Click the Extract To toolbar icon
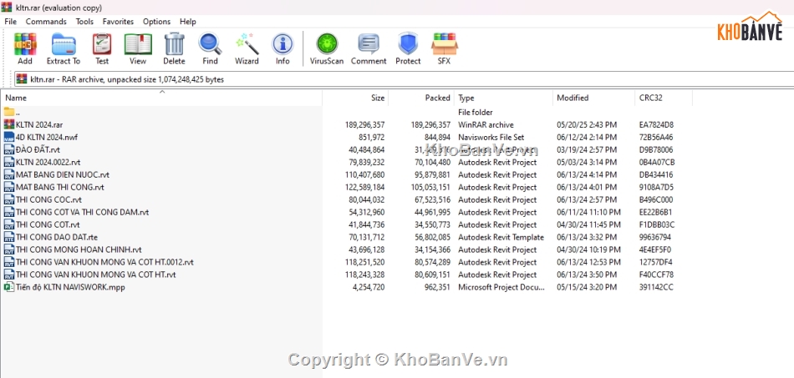 coord(64,44)
